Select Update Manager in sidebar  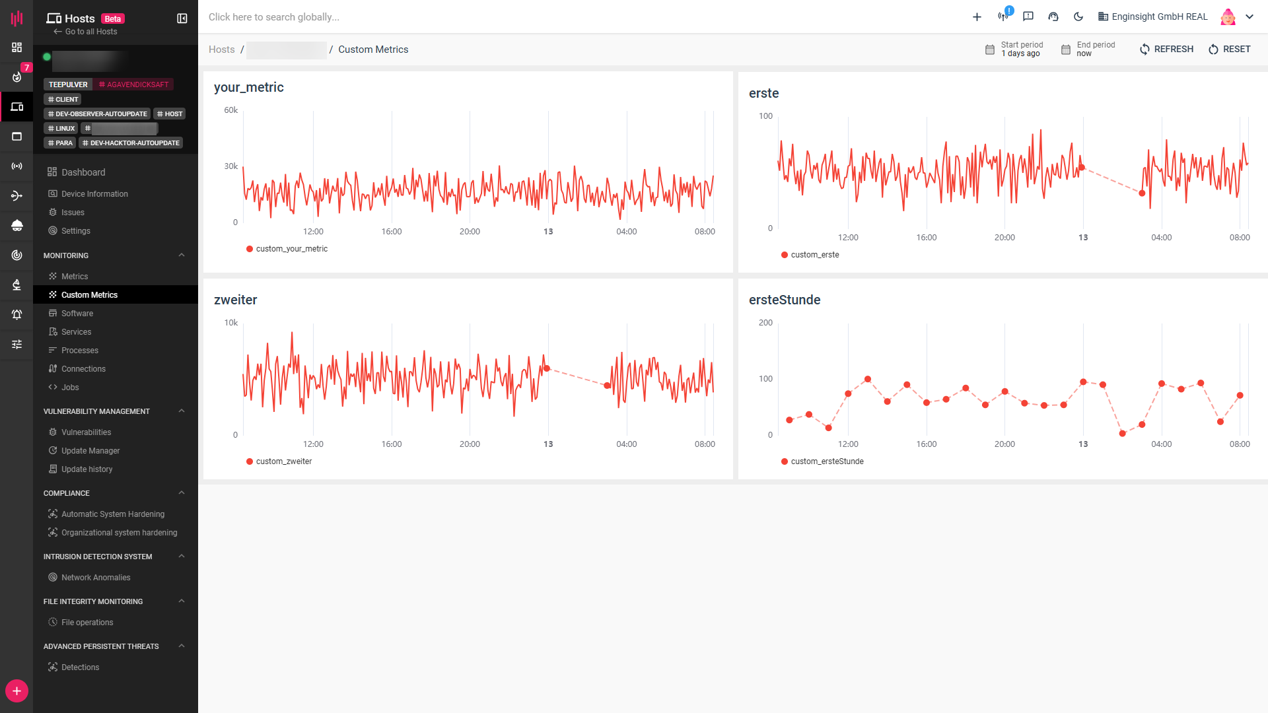pos(90,451)
